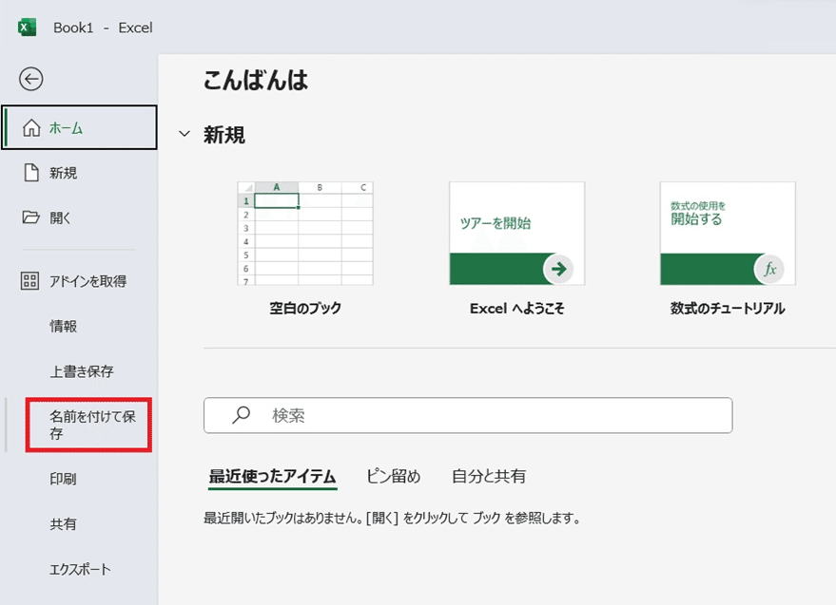Click the 開く folder icon
This screenshot has width=836, height=605.
click(31, 217)
